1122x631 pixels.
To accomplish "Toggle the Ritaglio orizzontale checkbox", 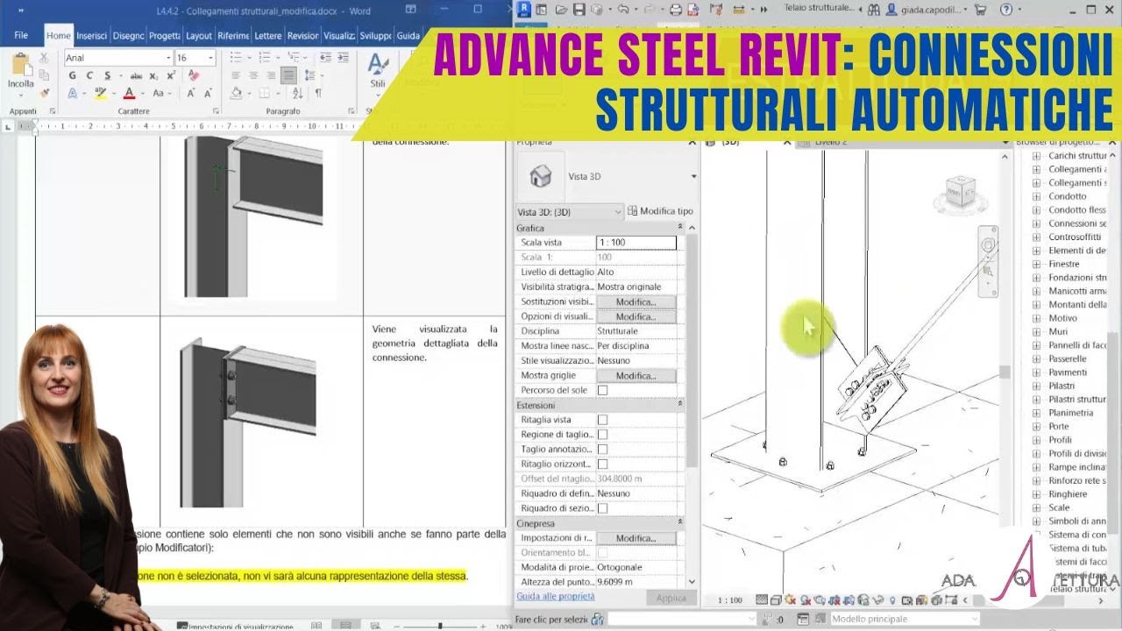I will 602,464.
